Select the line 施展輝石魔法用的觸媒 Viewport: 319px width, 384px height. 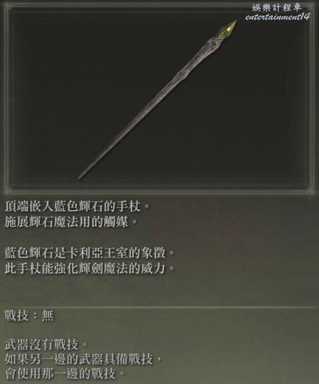[71, 222]
